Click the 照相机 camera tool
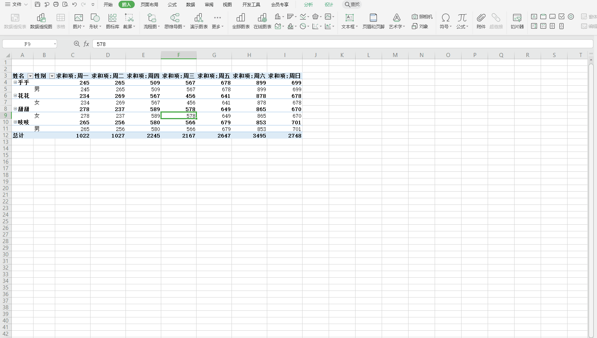Screen dimensions: 597x338 click(x=422, y=17)
